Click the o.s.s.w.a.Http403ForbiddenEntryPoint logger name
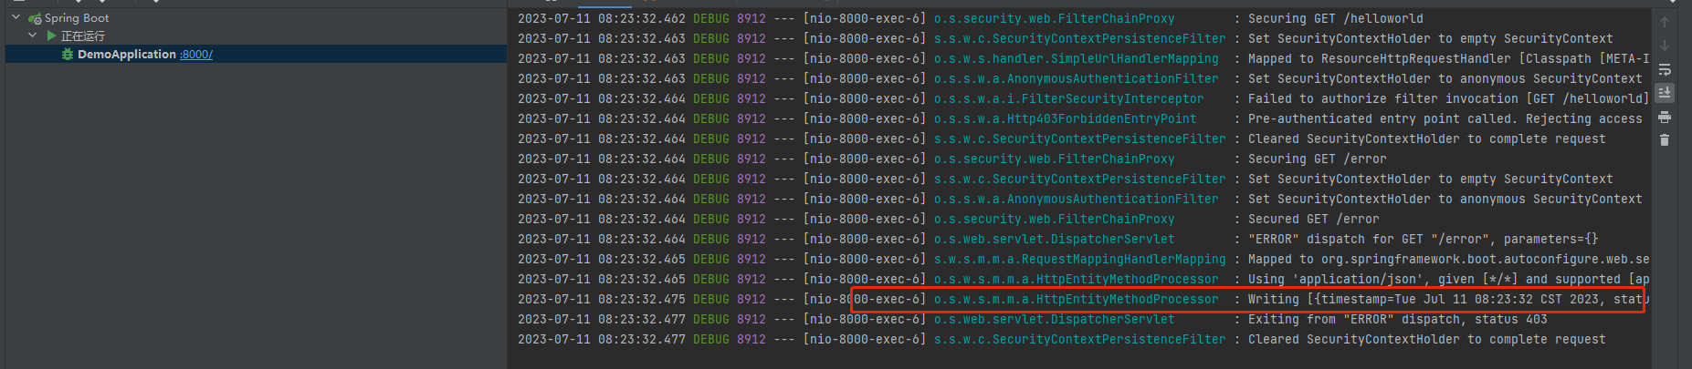The image size is (1692, 369). tap(1065, 118)
